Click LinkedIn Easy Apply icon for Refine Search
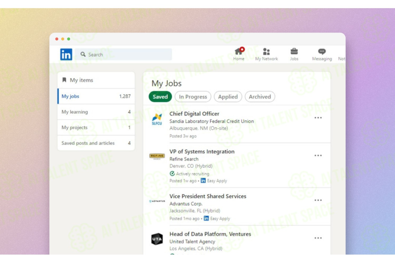 click(203, 180)
